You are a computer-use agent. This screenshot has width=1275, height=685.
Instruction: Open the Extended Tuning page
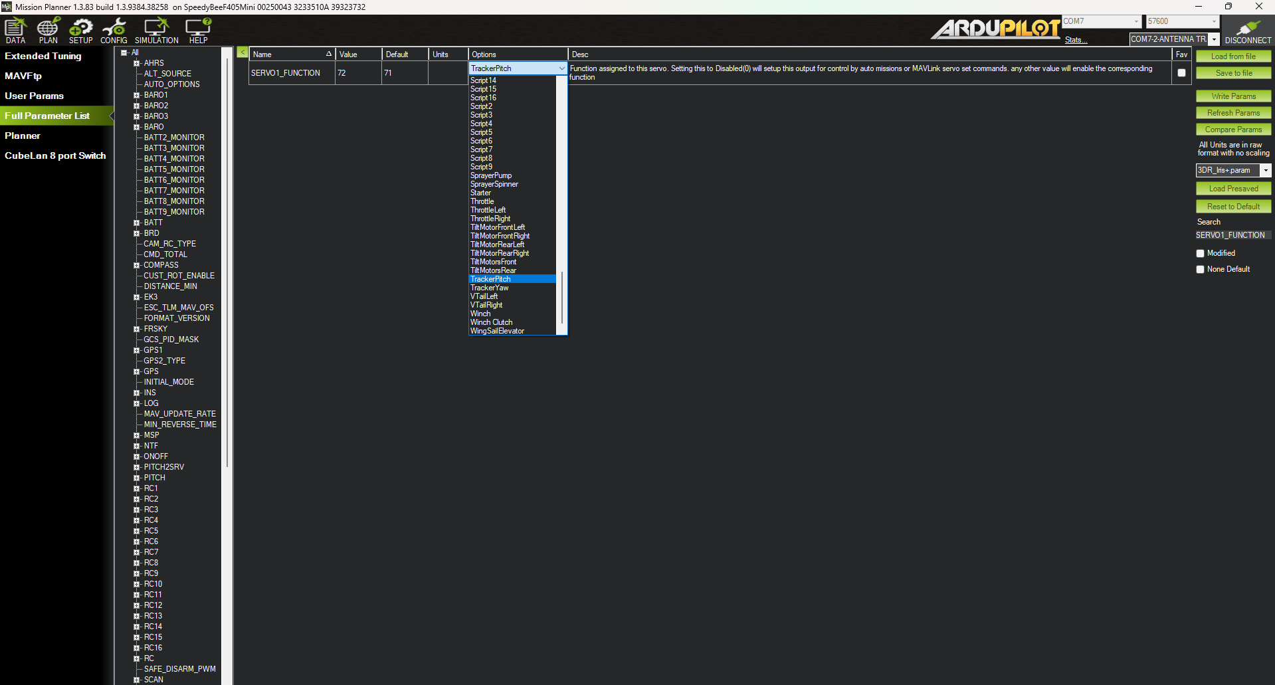[x=43, y=56]
